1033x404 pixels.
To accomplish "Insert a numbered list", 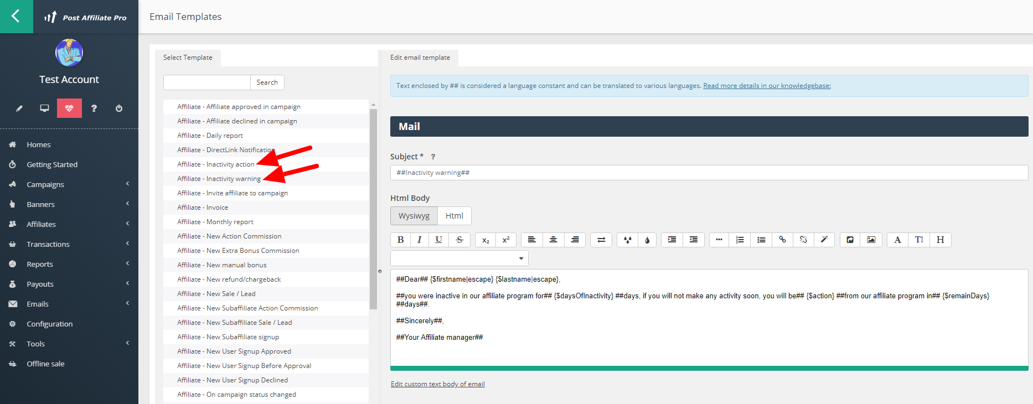I will [x=740, y=240].
